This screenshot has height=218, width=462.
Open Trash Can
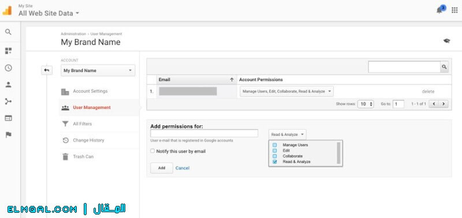point(83,157)
